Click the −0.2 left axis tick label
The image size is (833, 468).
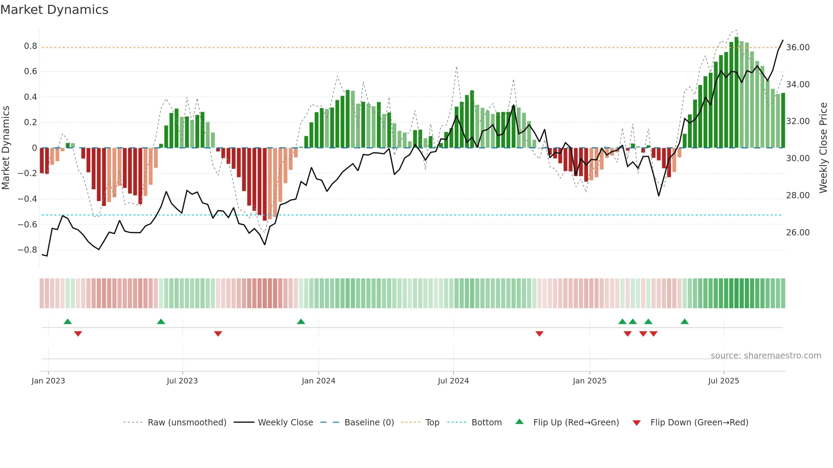(27, 173)
